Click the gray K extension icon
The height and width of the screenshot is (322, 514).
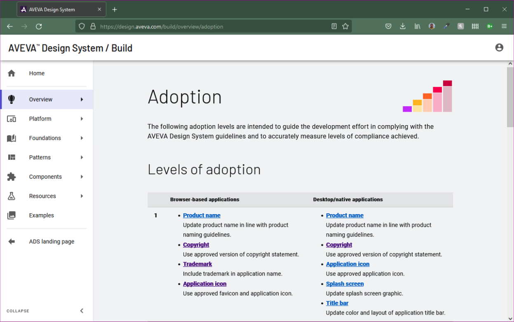pos(461,26)
